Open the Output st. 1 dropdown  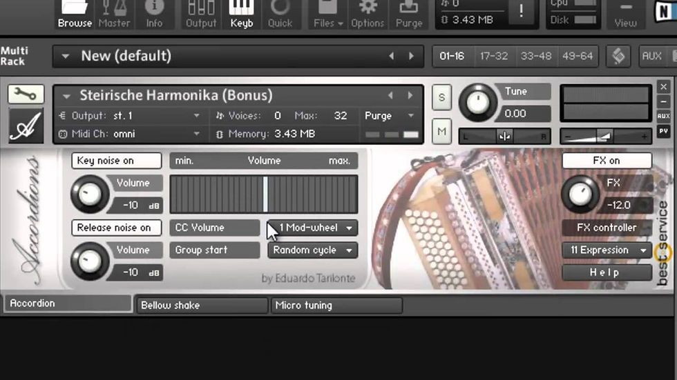(x=130, y=115)
